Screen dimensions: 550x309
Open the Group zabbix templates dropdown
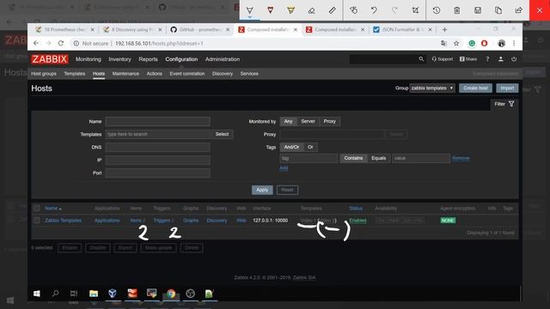[x=432, y=88]
